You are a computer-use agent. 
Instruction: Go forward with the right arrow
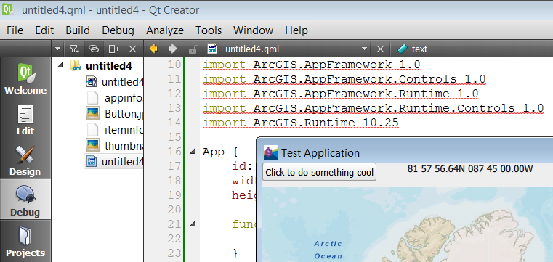pos(173,49)
